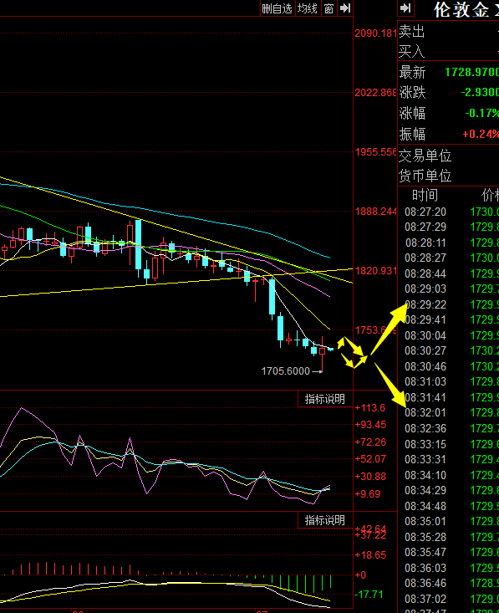The height and width of the screenshot is (613, 499).
Task: Open 指标说明 for the oscillator lines panel
Action: [325, 399]
